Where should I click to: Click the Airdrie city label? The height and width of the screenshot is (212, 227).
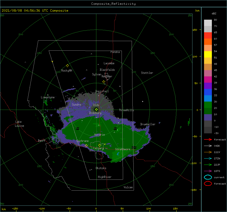click(99, 135)
